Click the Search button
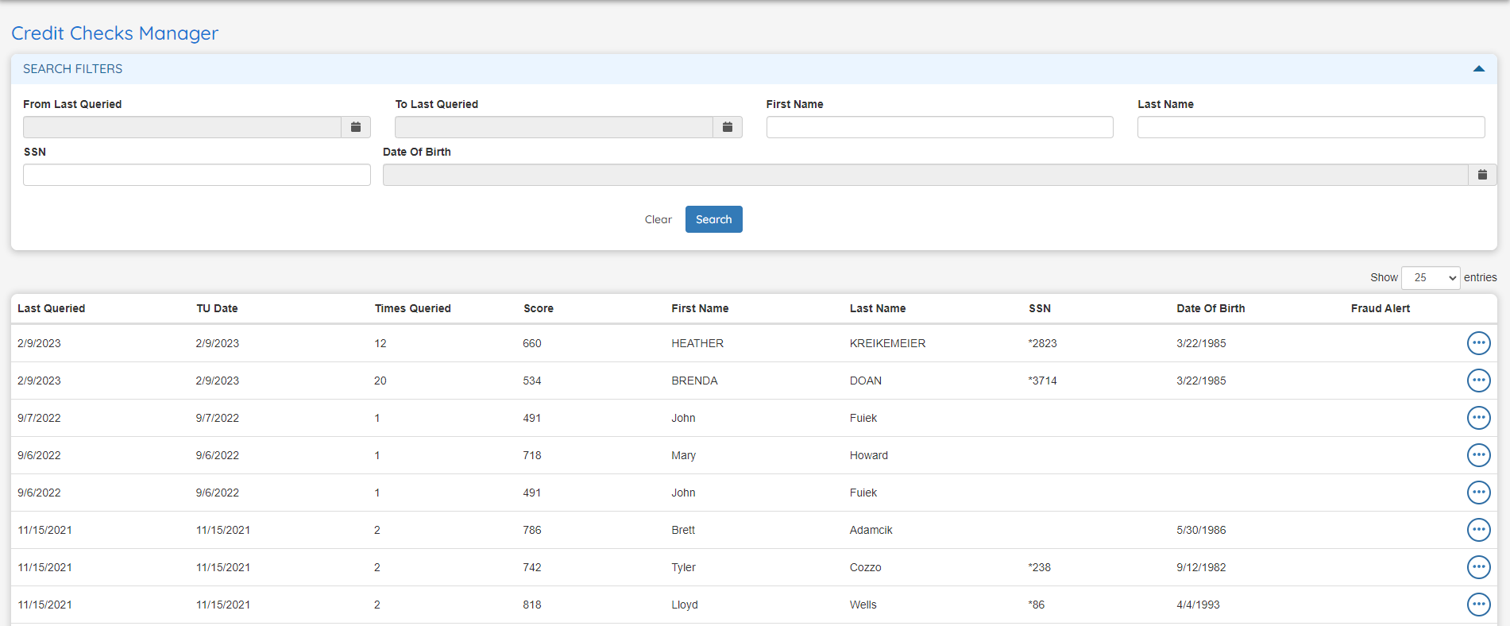1510x626 pixels. pyautogui.click(x=714, y=219)
